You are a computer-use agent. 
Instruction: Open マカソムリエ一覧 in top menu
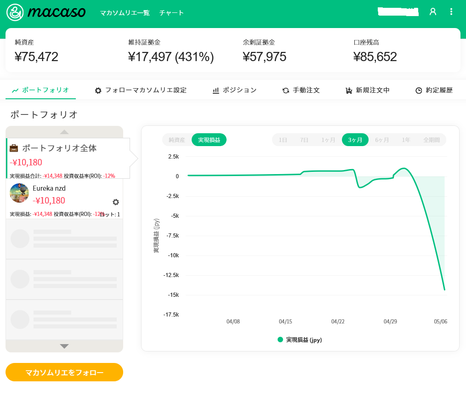125,13
